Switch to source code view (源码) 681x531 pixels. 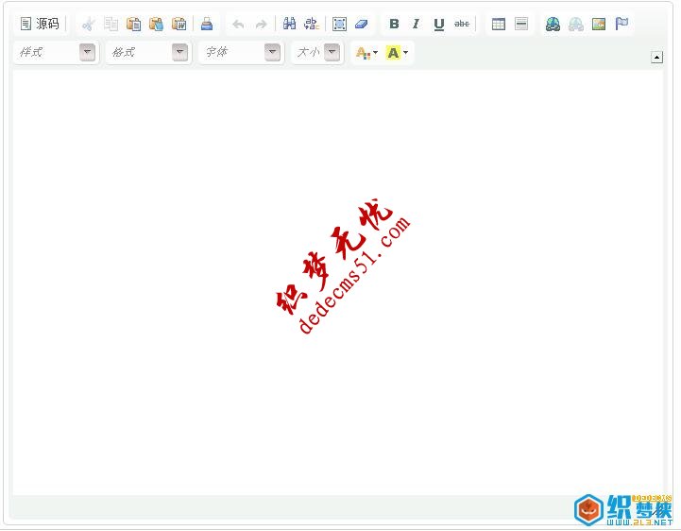click(x=40, y=24)
